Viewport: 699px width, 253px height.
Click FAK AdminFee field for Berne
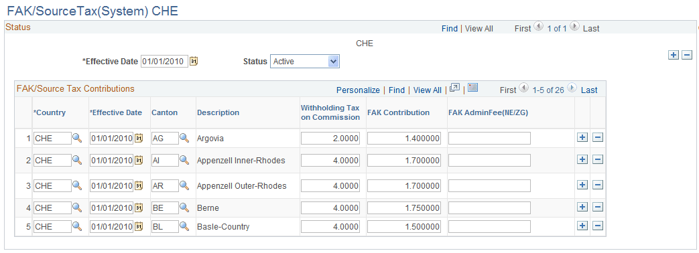pos(489,208)
